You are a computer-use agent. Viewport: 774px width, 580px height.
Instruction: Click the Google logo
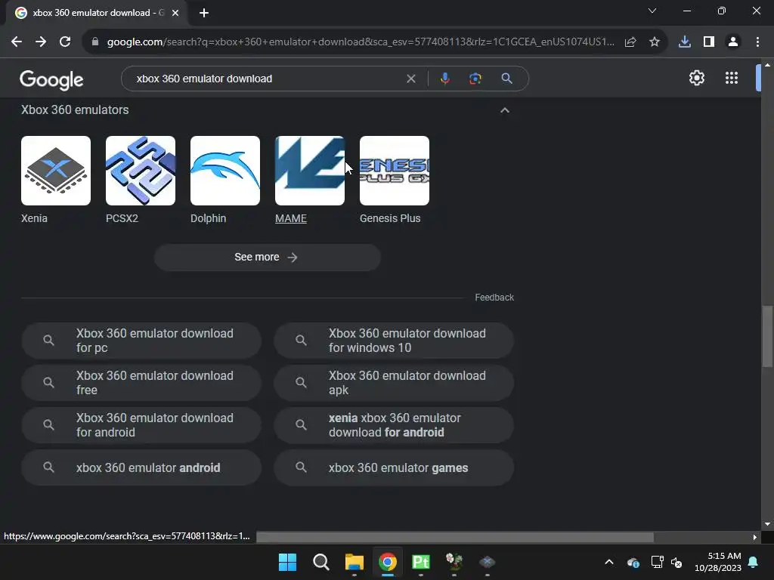point(51,79)
